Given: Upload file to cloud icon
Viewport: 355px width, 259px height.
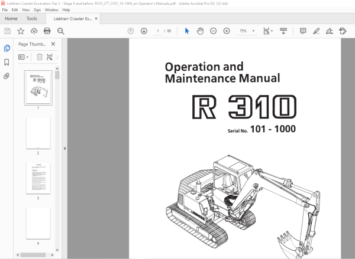Looking at the screenshot, I should [34, 31].
